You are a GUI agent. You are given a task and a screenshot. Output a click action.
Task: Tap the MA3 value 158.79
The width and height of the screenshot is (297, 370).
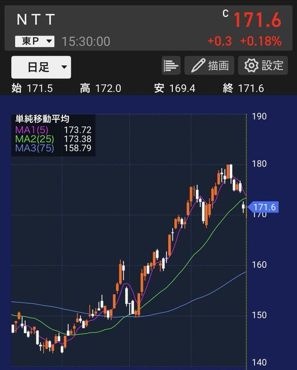[78, 148]
